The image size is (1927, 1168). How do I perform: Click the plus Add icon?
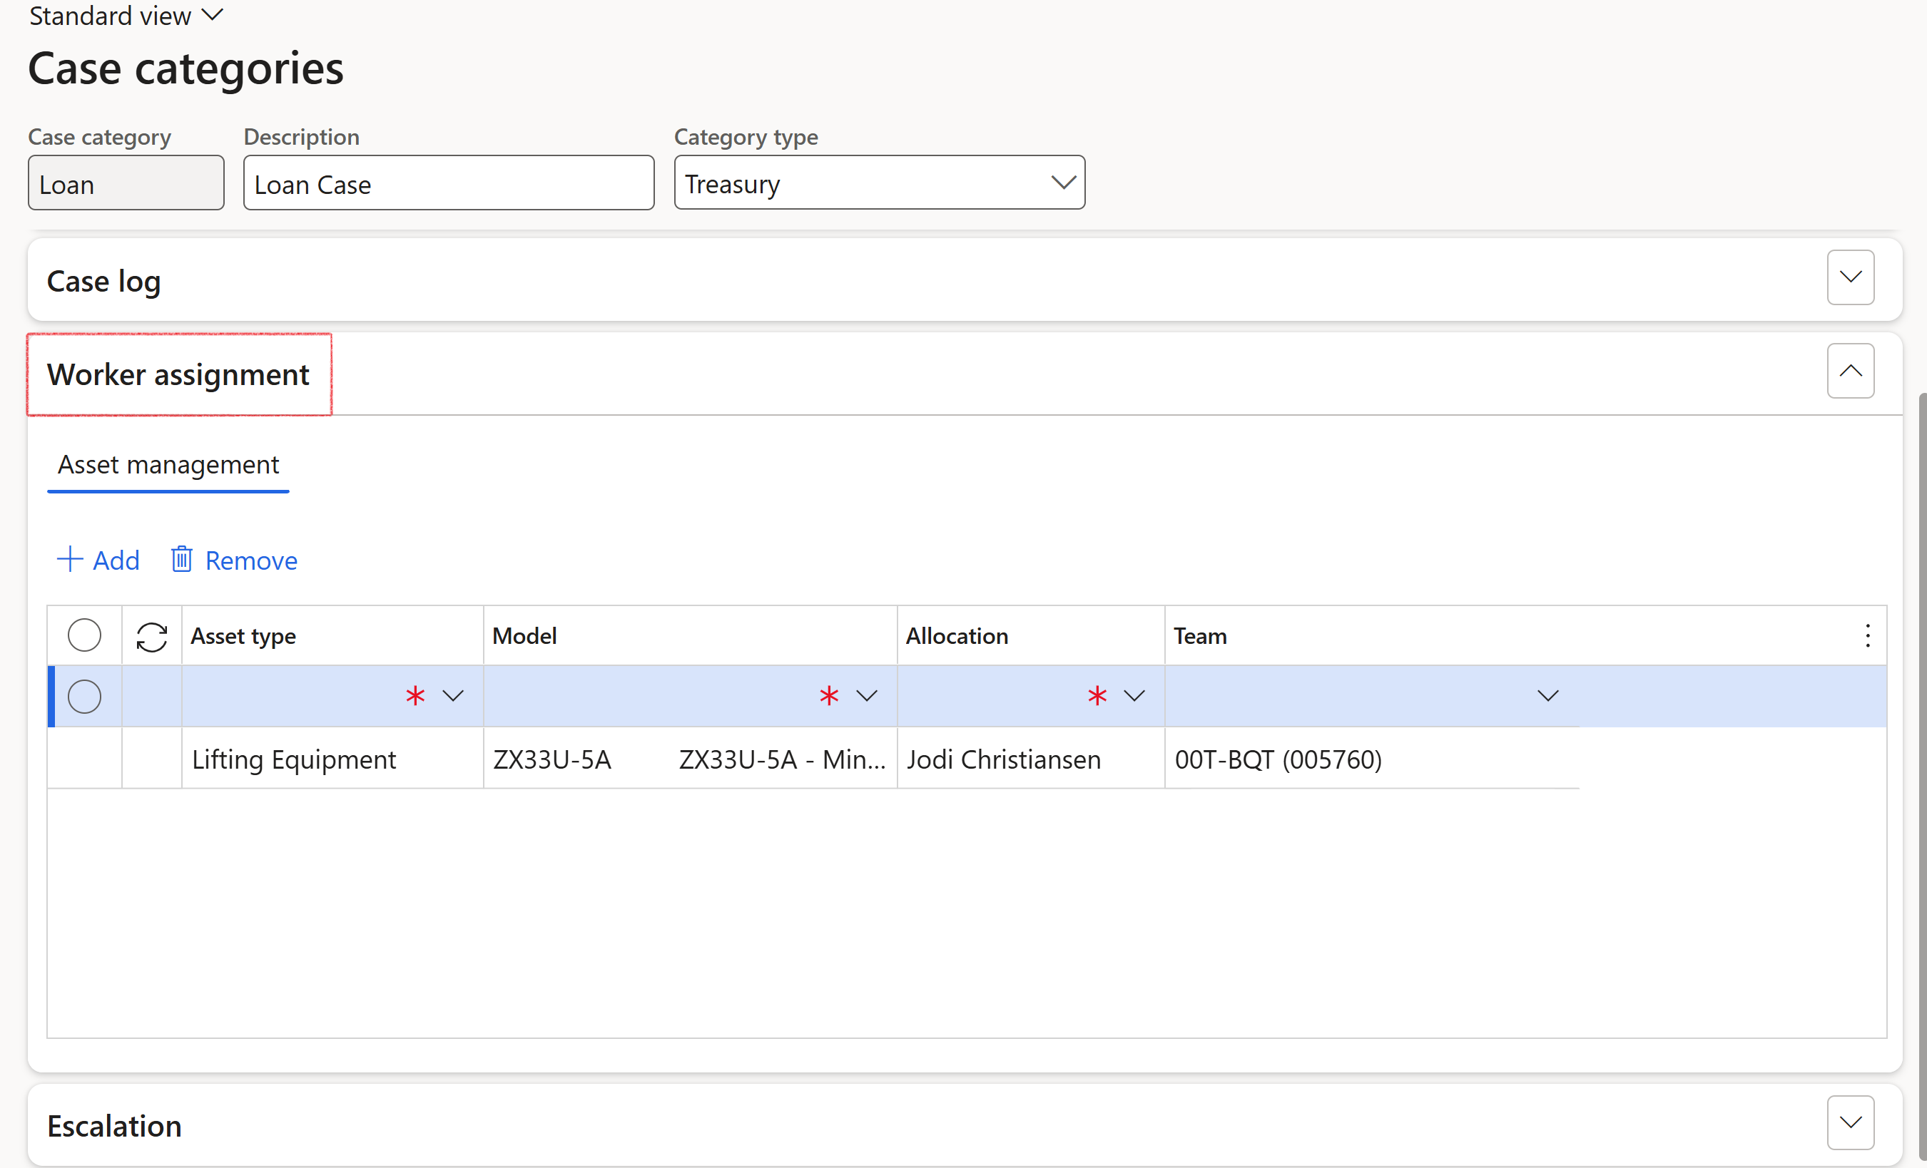tap(70, 559)
